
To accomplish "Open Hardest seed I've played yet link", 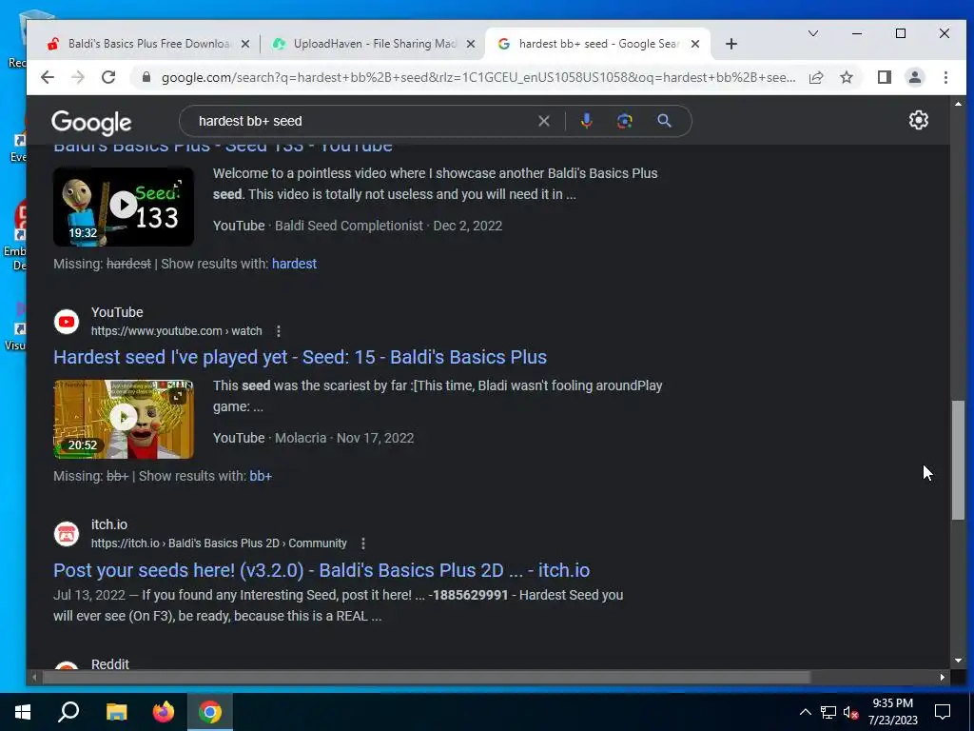I will pos(300,358).
